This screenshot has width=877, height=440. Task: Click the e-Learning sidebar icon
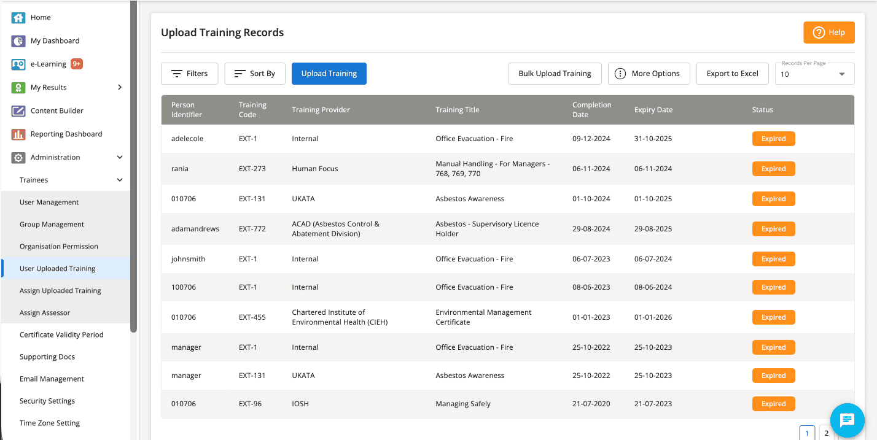pos(18,64)
